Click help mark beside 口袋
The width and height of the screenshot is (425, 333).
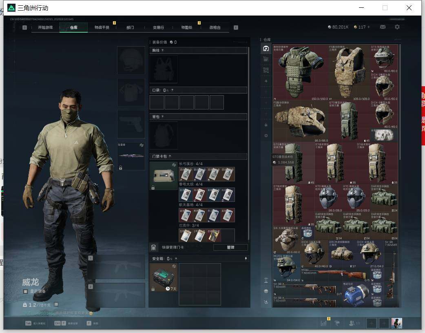point(172,90)
